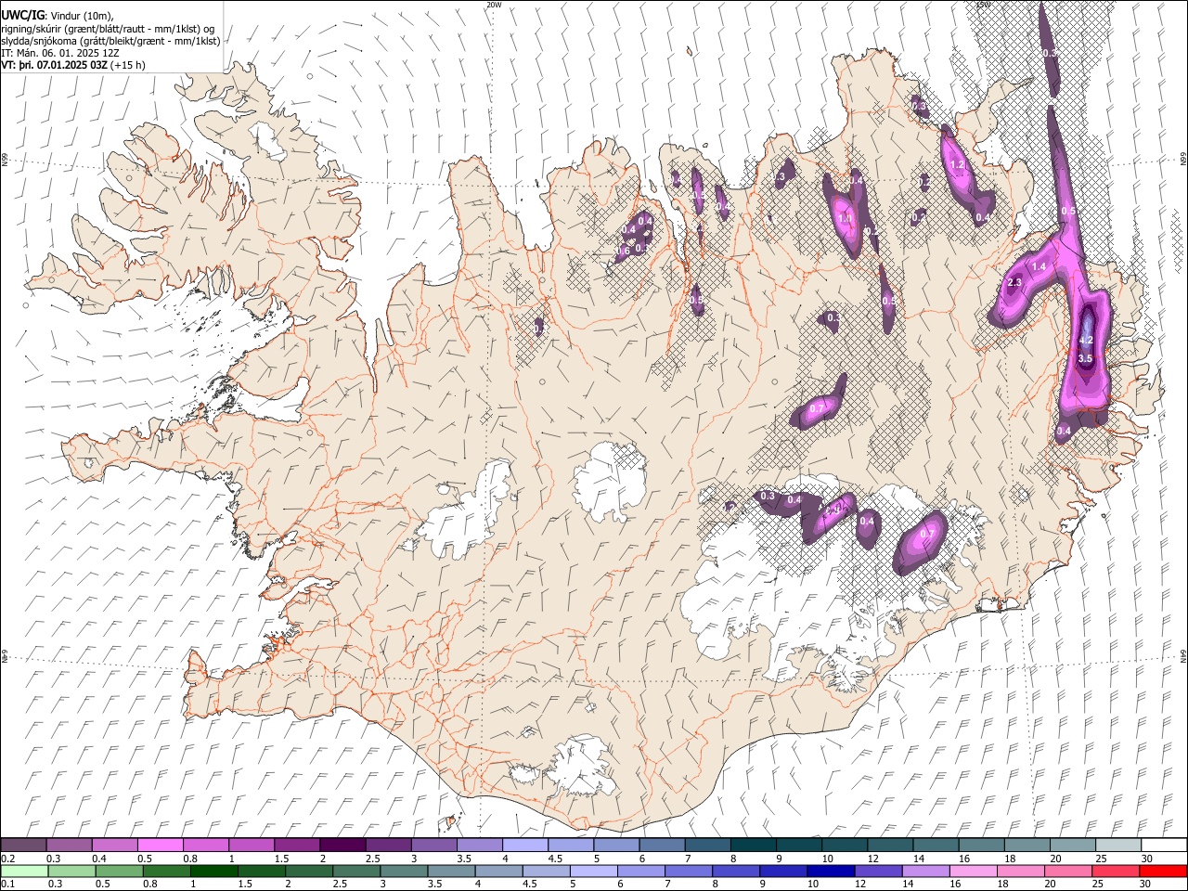Click the (+15 h) forecast offset text

point(127,65)
